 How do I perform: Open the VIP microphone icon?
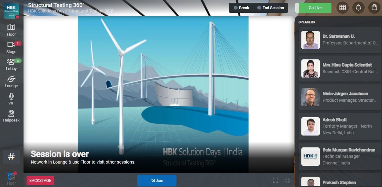[11, 97]
